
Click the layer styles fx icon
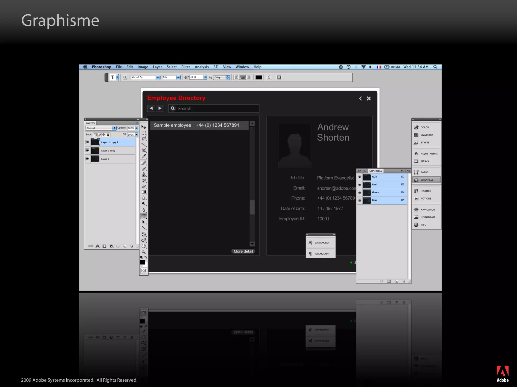(98, 246)
